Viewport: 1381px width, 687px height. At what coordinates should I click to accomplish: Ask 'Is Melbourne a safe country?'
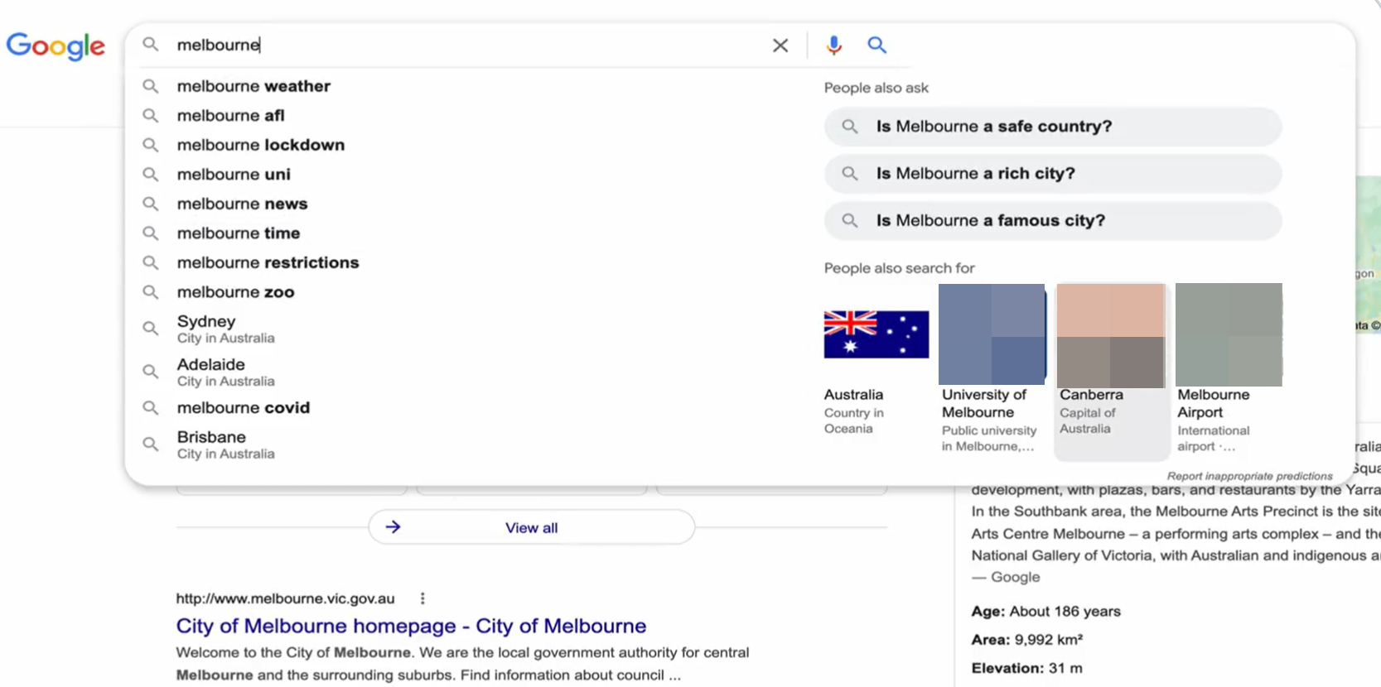pyautogui.click(x=1053, y=127)
